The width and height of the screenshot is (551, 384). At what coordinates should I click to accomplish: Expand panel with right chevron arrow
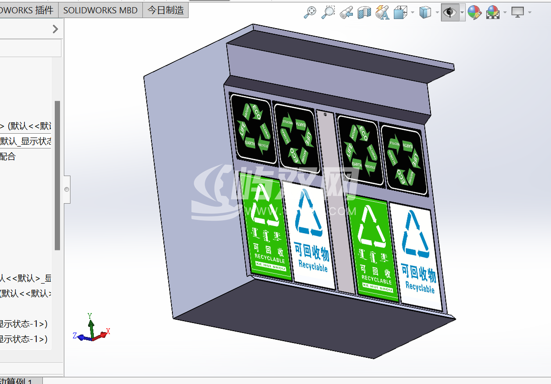pos(55,29)
